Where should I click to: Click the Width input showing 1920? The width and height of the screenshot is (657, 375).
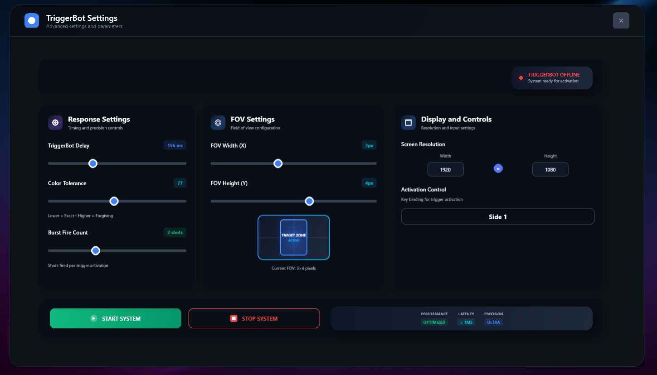coord(445,169)
